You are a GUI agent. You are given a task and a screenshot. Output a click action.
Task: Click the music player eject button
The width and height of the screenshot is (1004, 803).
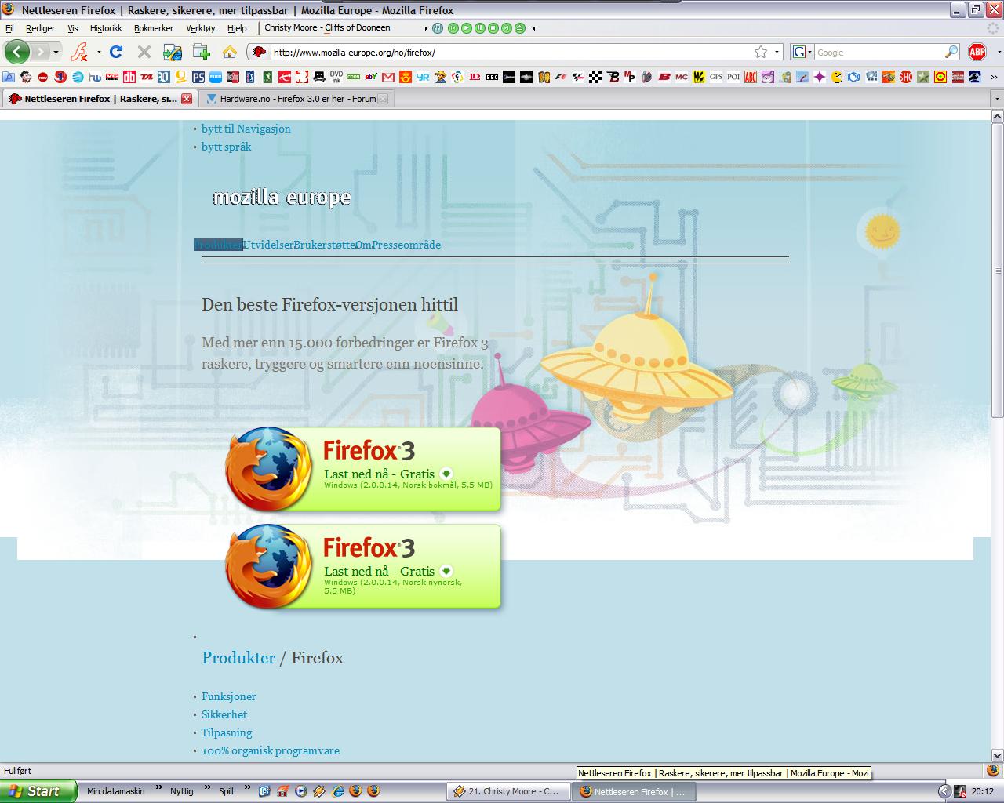tap(520, 28)
